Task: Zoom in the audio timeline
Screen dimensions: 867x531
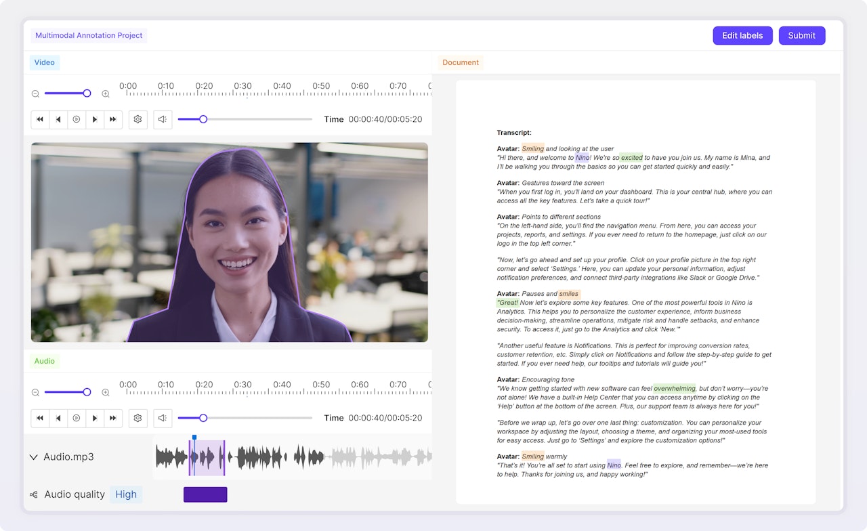Action: pos(106,392)
